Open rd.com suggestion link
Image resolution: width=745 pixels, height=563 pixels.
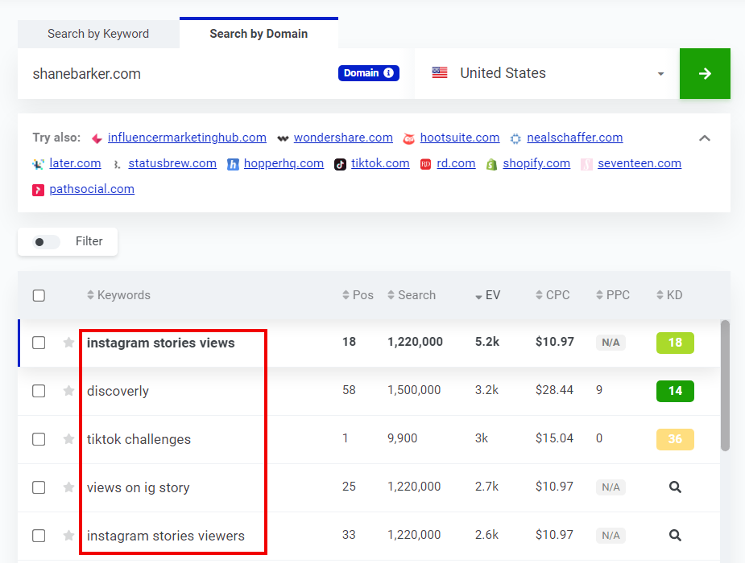tap(456, 163)
